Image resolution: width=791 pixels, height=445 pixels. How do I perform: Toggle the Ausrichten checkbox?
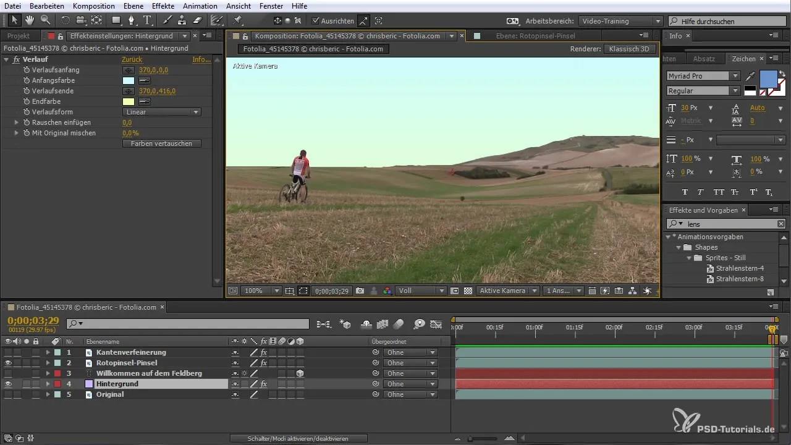[316, 20]
